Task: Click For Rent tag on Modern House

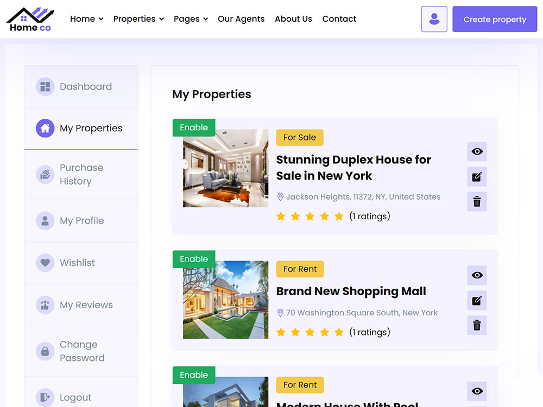Action: 300,385
